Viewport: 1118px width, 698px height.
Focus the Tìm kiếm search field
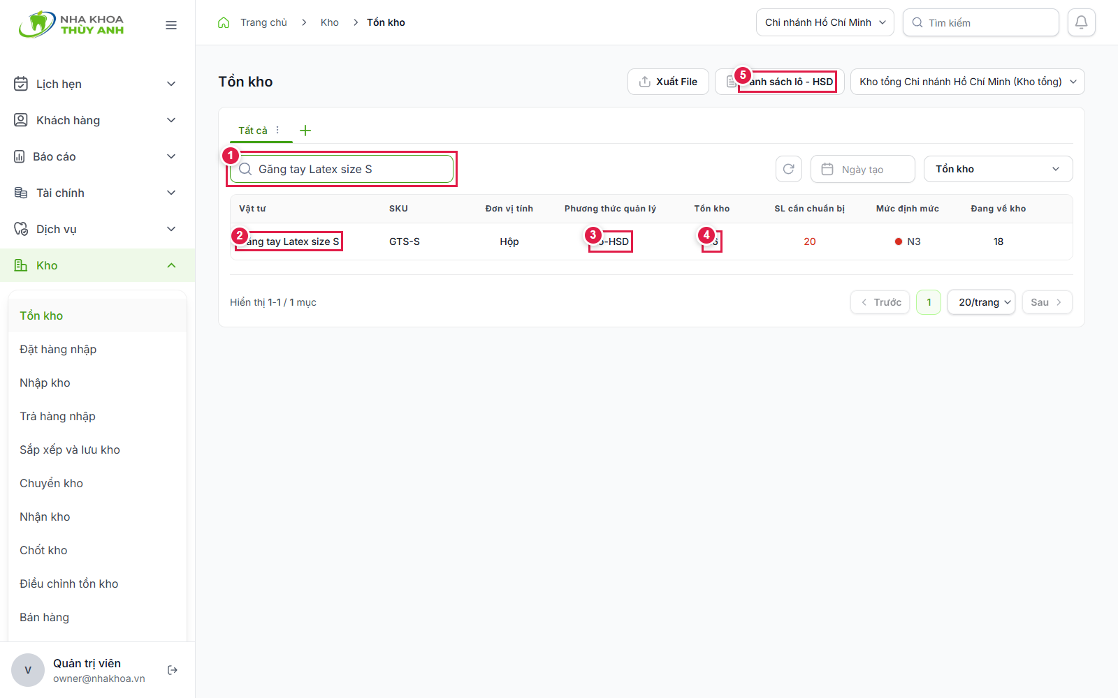[981, 22]
